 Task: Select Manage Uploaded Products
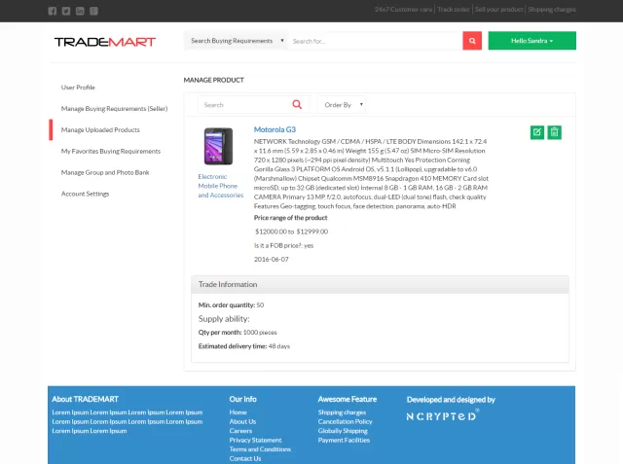(100, 129)
